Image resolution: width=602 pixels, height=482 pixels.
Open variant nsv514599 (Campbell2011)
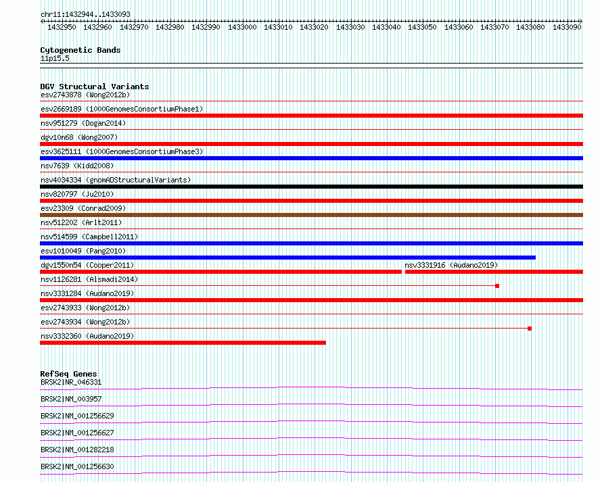tap(89, 237)
